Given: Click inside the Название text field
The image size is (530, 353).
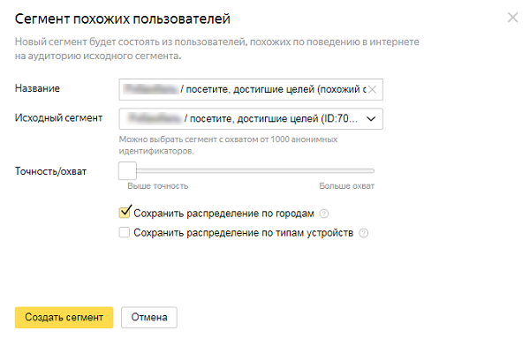Looking at the screenshot, I should click(247, 89).
